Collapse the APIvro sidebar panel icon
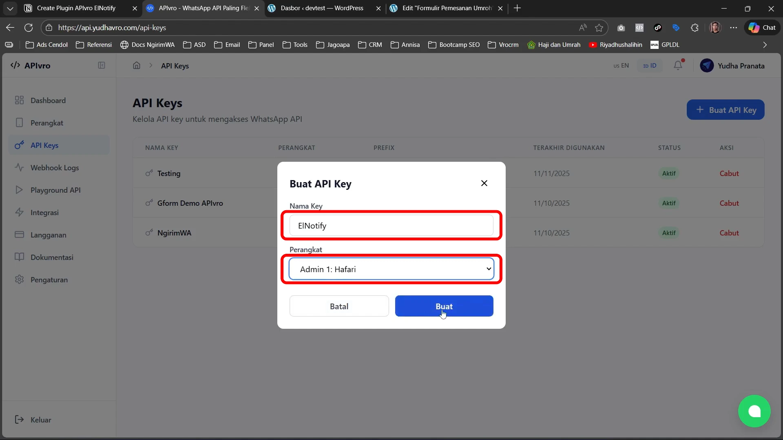Screen dimensions: 783x440 tap(102, 66)
